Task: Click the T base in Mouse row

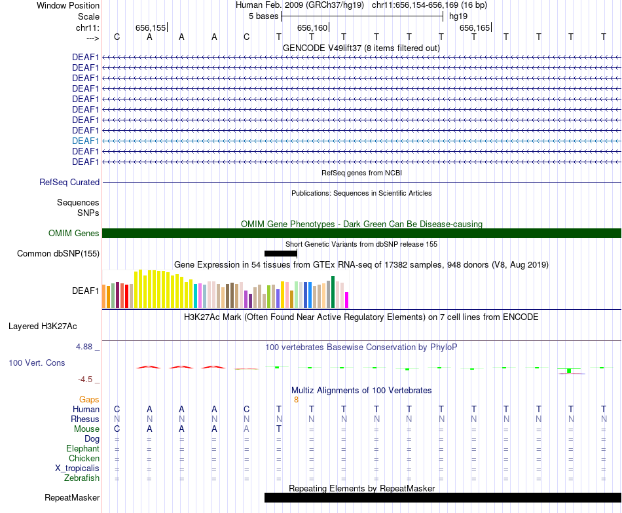Action: coord(279,429)
